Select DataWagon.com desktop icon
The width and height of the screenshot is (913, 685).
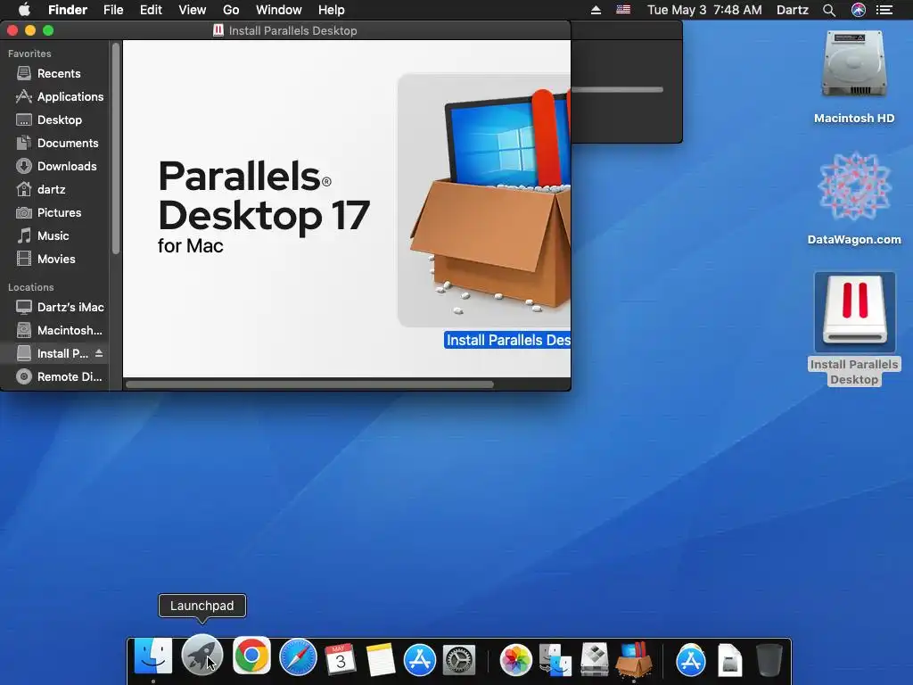pyautogui.click(x=854, y=199)
